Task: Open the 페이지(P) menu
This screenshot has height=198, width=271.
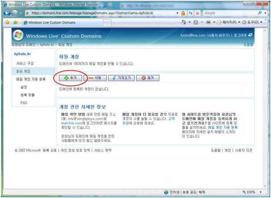Action: point(229,22)
